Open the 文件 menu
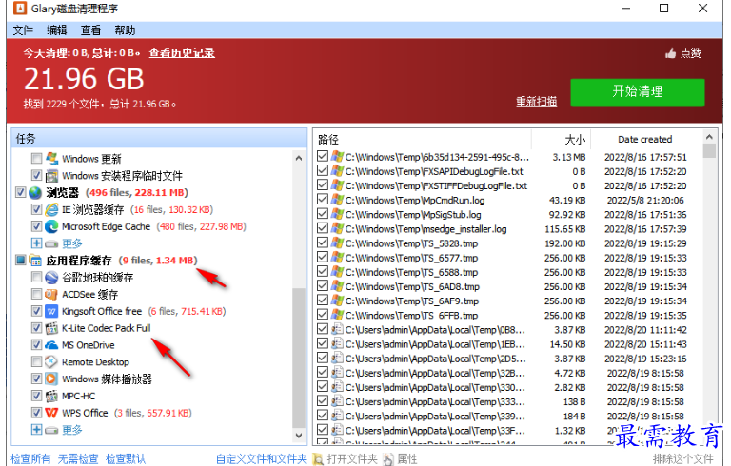Image resolution: width=731 pixels, height=466 pixels. [23, 30]
